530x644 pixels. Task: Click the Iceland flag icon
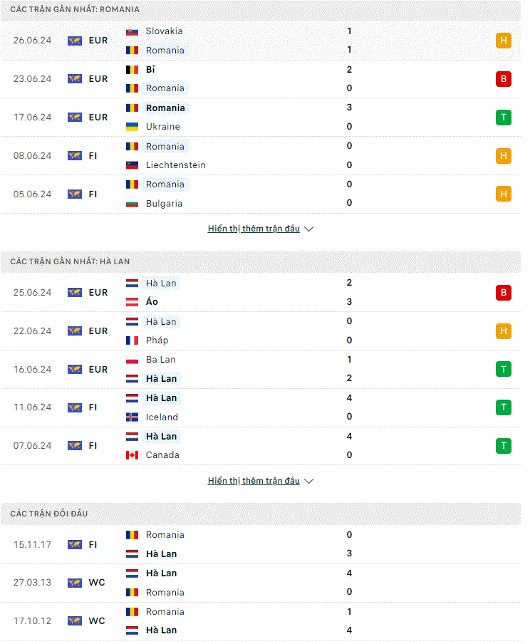pyautogui.click(x=132, y=417)
